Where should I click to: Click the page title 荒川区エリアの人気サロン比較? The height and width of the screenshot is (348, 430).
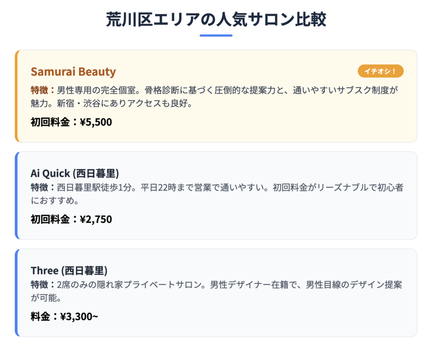(216, 19)
